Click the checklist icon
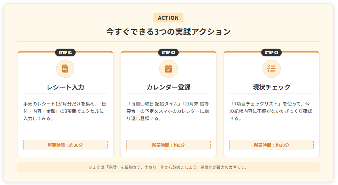 [272, 68]
